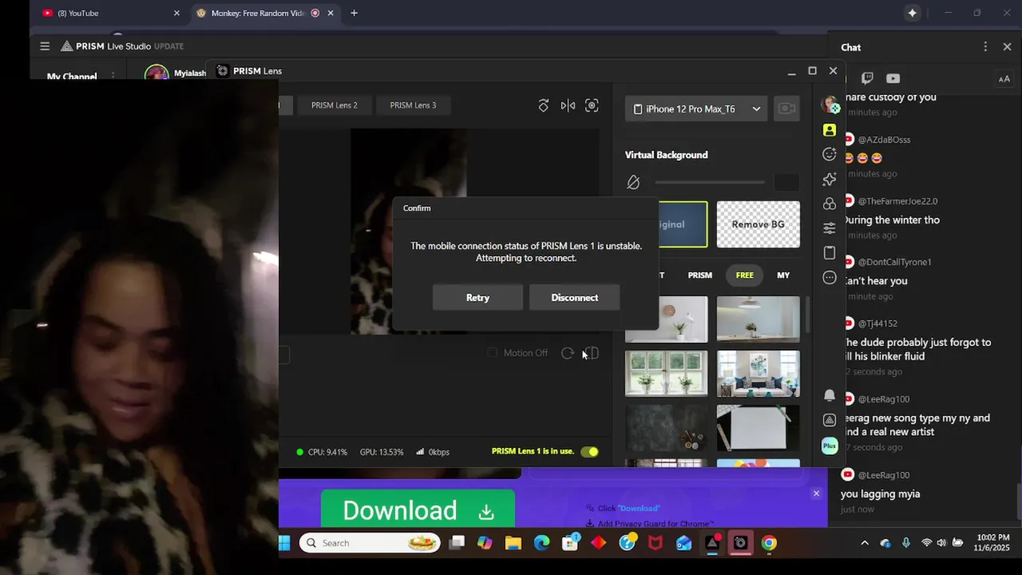Image resolution: width=1022 pixels, height=575 pixels.
Task: Click the focus capture frame icon
Action: (592, 105)
